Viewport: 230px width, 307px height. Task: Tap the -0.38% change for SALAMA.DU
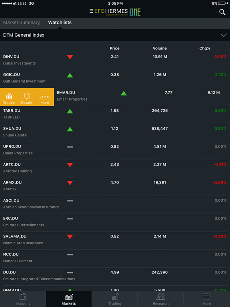point(220,237)
